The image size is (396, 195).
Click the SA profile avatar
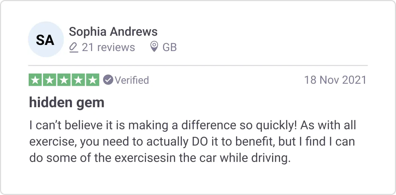(x=46, y=39)
